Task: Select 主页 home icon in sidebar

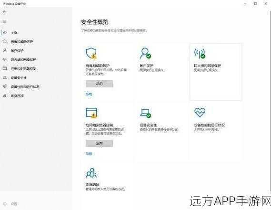Action: click(5, 32)
